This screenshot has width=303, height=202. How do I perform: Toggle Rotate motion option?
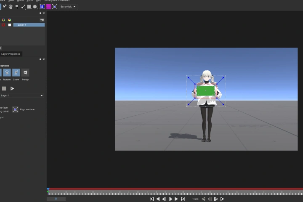pos(7,72)
